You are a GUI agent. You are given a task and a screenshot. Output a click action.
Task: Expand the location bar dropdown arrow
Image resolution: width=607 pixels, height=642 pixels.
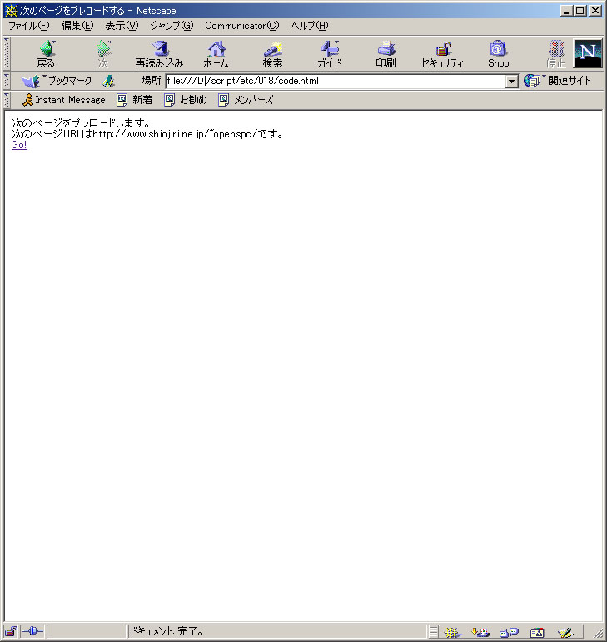click(511, 81)
